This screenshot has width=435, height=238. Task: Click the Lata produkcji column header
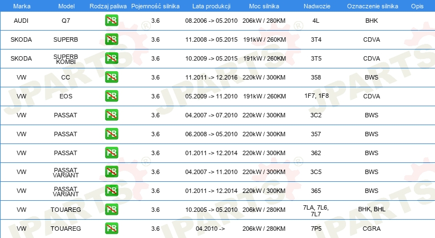211,6
